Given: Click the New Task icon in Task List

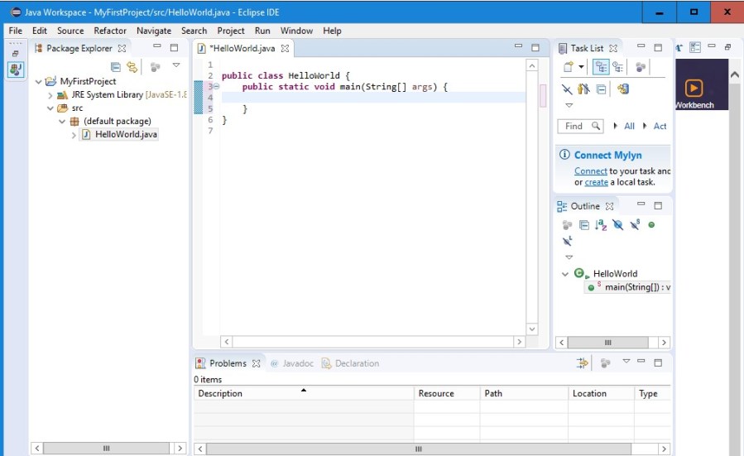Looking at the screenshot, I should [x=569, y=67].
